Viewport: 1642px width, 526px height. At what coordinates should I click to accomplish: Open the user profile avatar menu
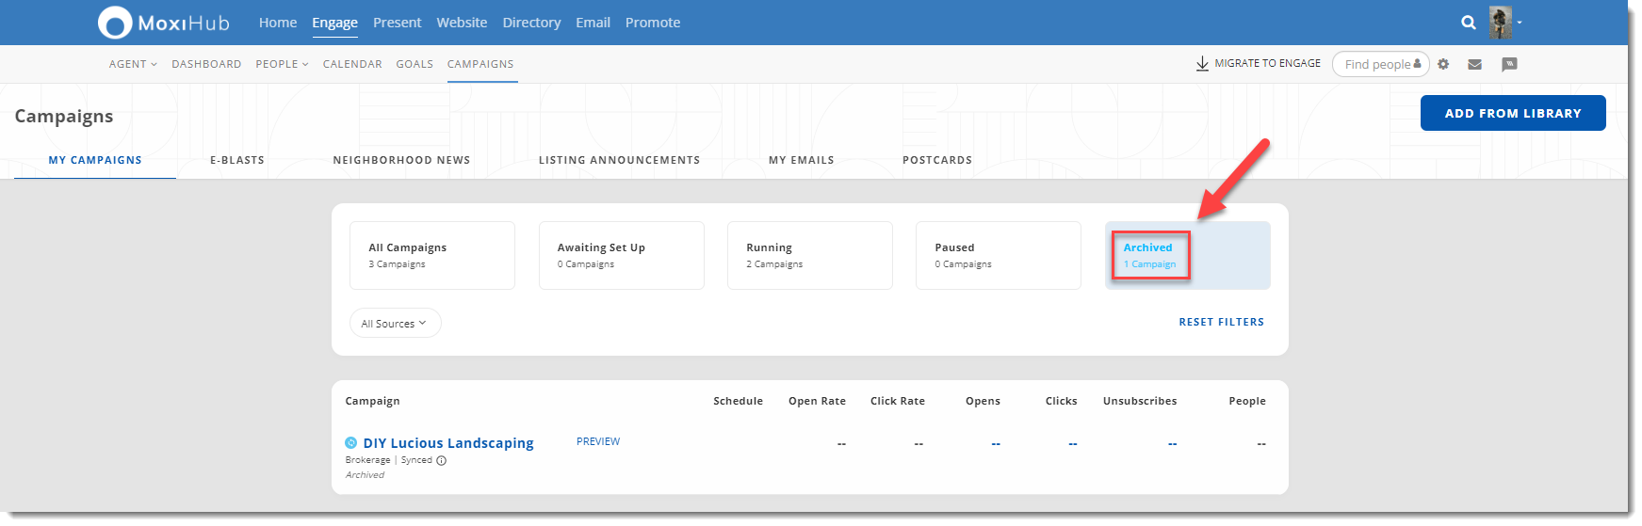[1502, 23]
